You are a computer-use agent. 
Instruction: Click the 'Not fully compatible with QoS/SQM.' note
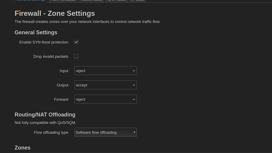45,123
